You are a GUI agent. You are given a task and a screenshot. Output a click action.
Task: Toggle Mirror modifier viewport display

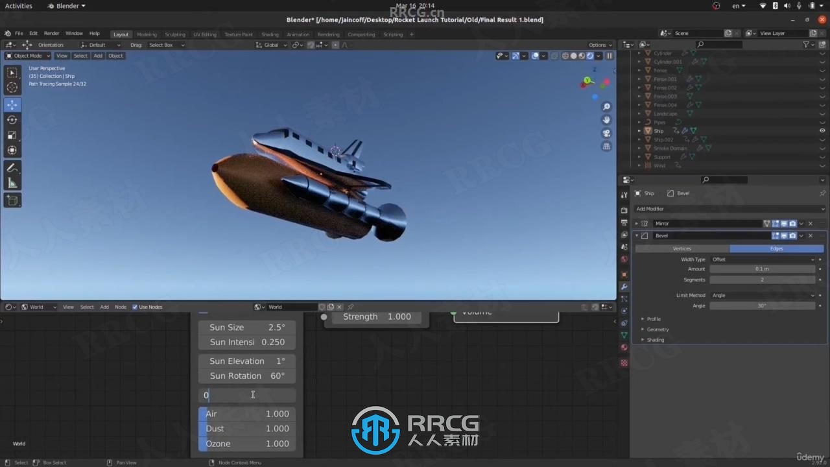[784, 223]
